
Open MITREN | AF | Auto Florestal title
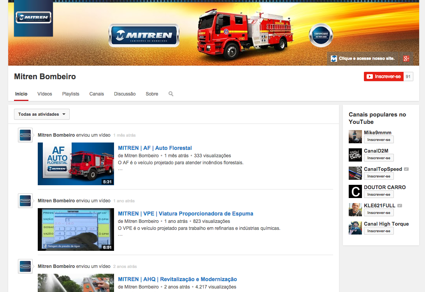click(x=155, y=148)
